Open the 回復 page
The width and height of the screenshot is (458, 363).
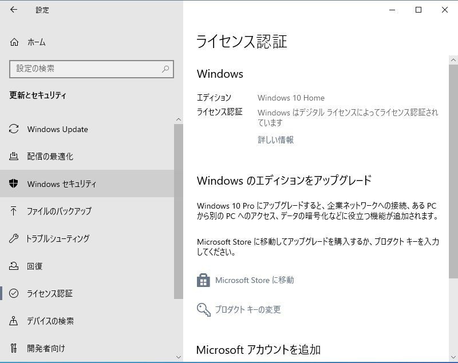pos(87,266)
